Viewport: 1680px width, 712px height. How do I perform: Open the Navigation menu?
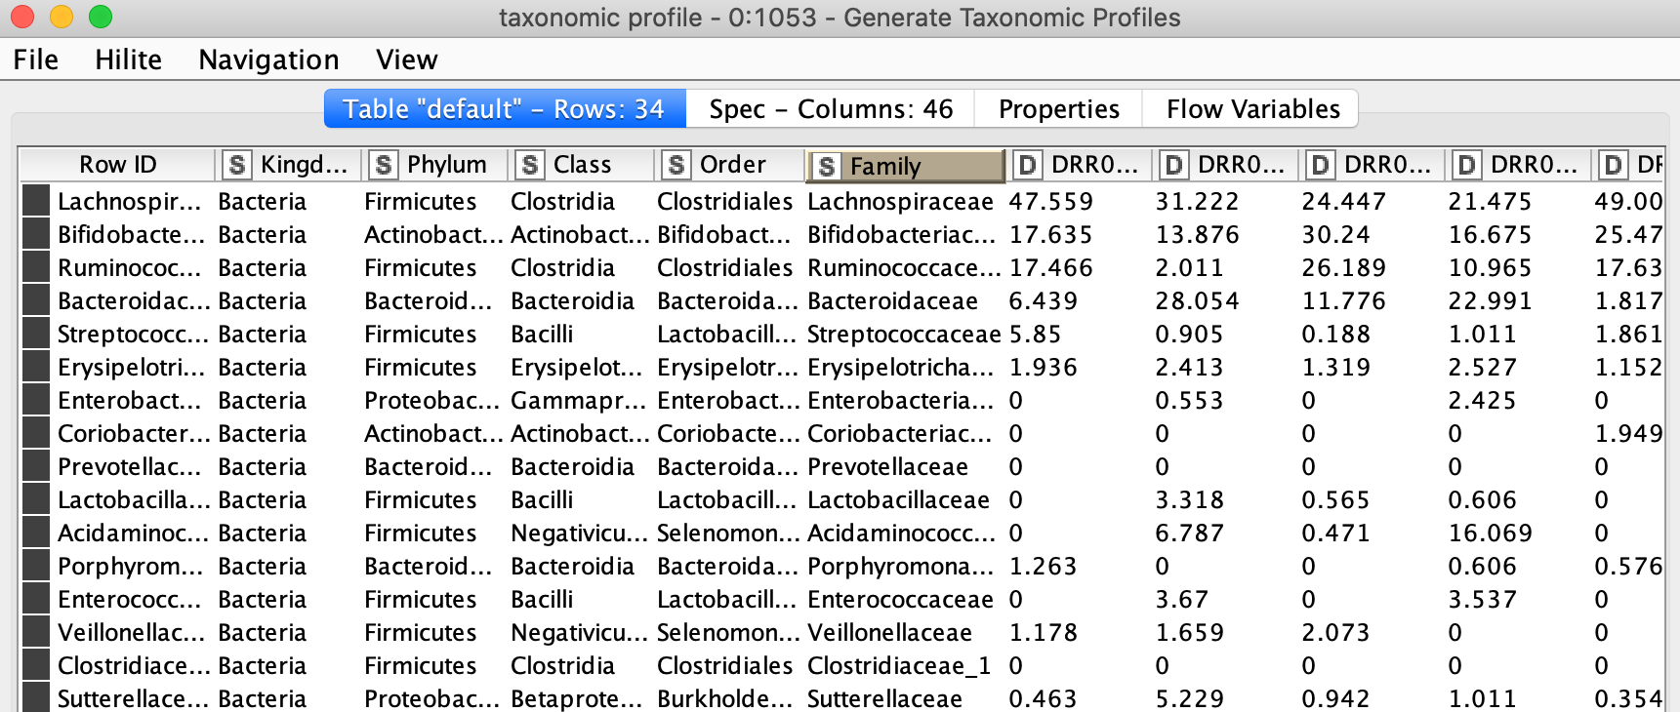pos(268,59)
